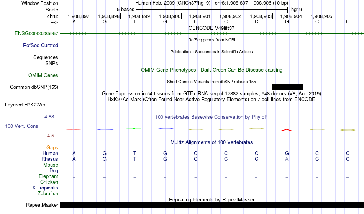Click coordinate label 1,908,902
Screen dimensions: 364x214
coord(230,16)
